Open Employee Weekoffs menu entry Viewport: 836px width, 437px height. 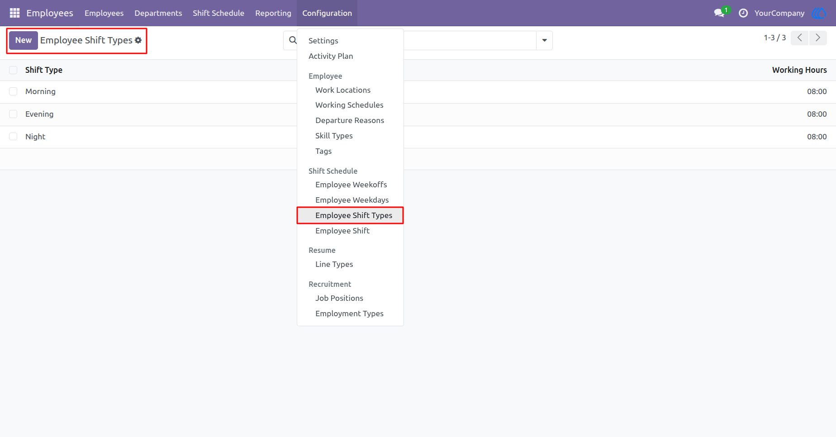(350, 185)
